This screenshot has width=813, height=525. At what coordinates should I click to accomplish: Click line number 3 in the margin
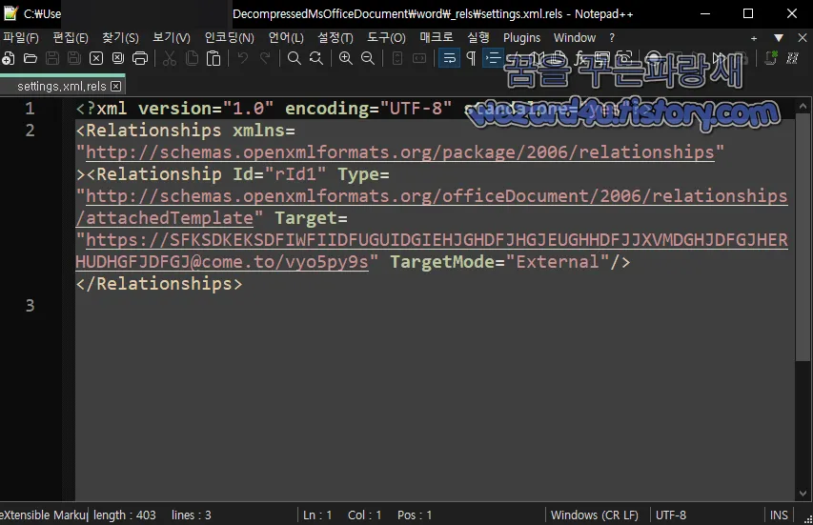tap(30, 306)
